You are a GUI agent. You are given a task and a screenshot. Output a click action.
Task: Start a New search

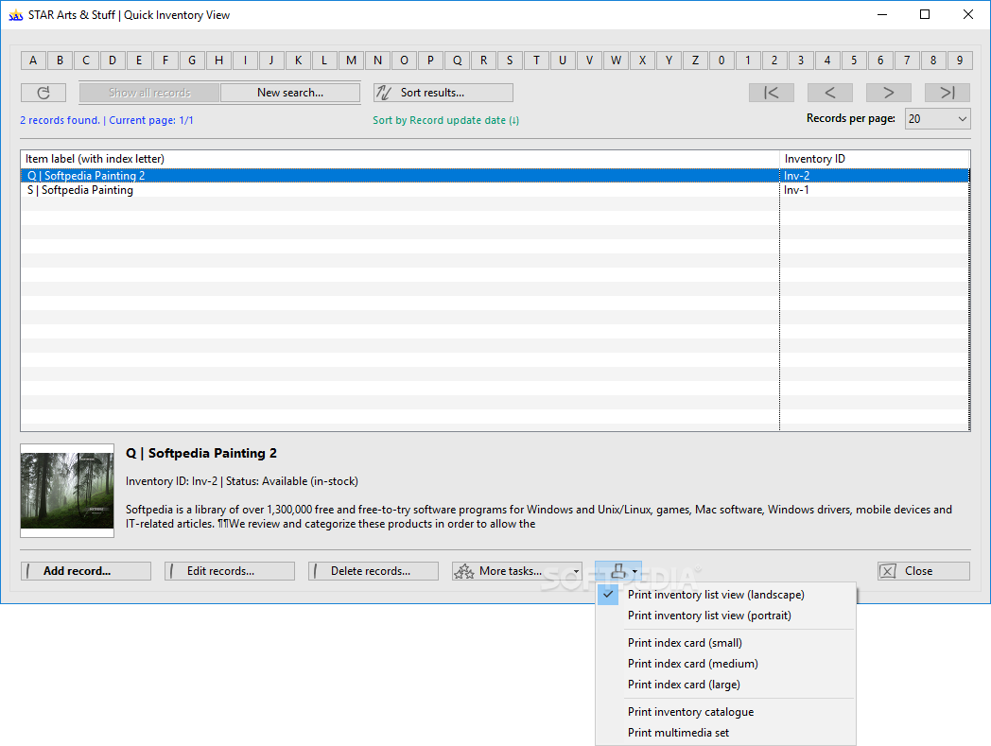pos(290,93)
